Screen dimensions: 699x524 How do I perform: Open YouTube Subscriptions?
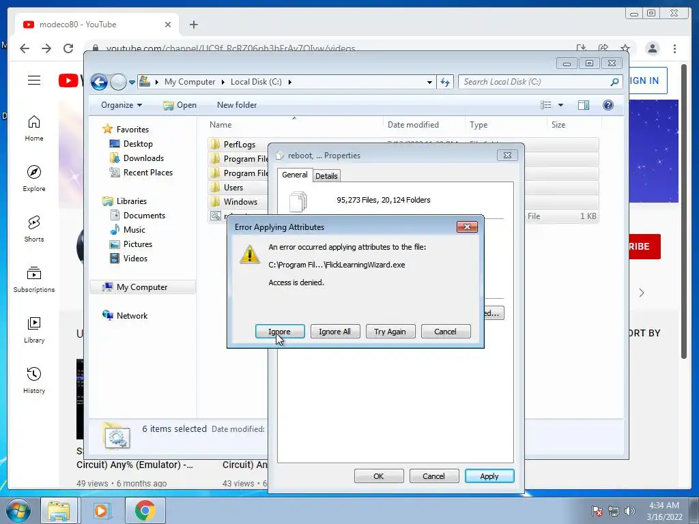pyautogui.click(x=34, y=279)
